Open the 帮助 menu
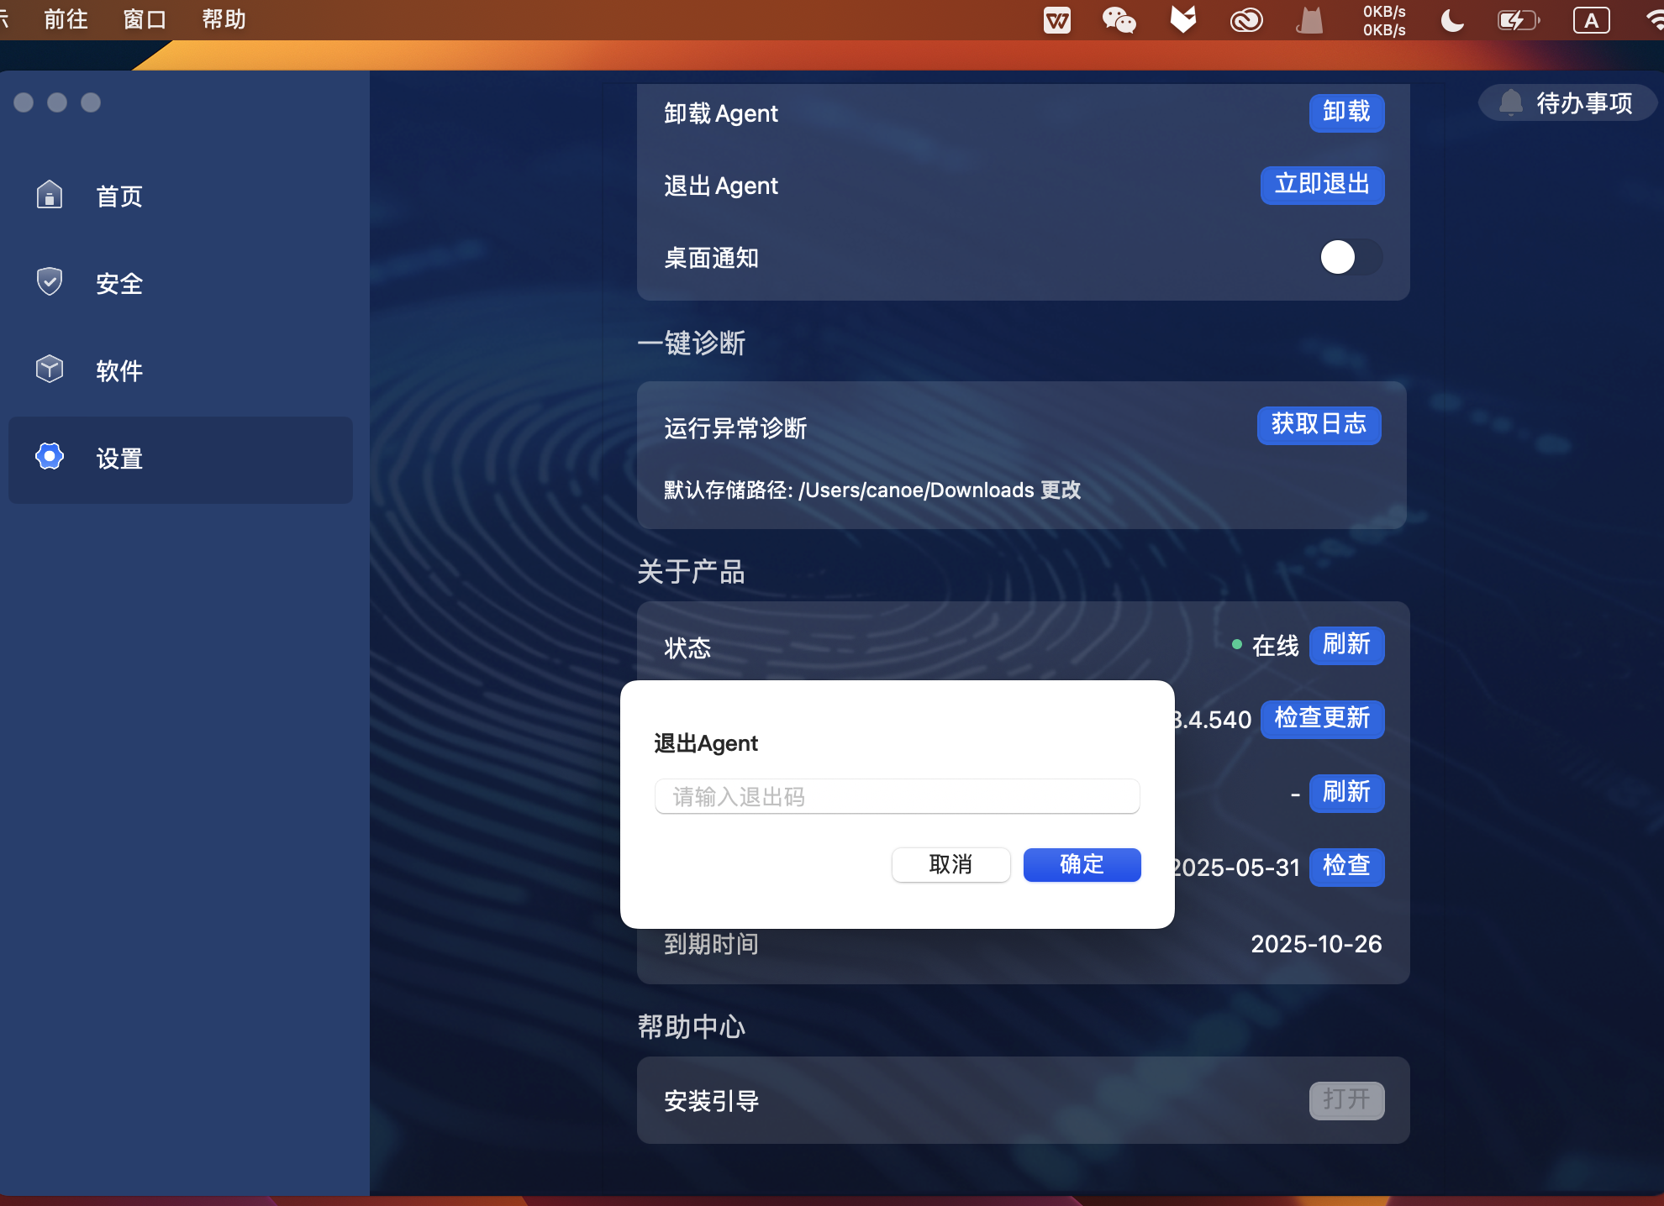 point(224,18)
